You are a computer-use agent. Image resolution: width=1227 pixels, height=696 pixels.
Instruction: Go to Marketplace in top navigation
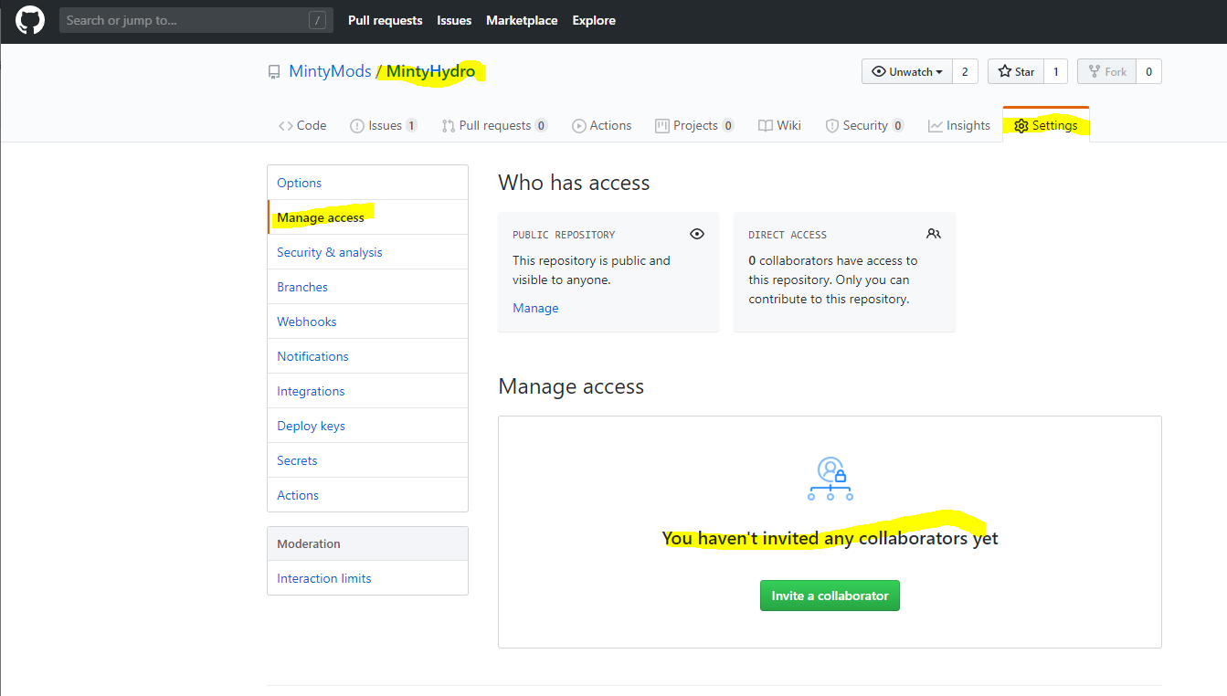(522, 20)
